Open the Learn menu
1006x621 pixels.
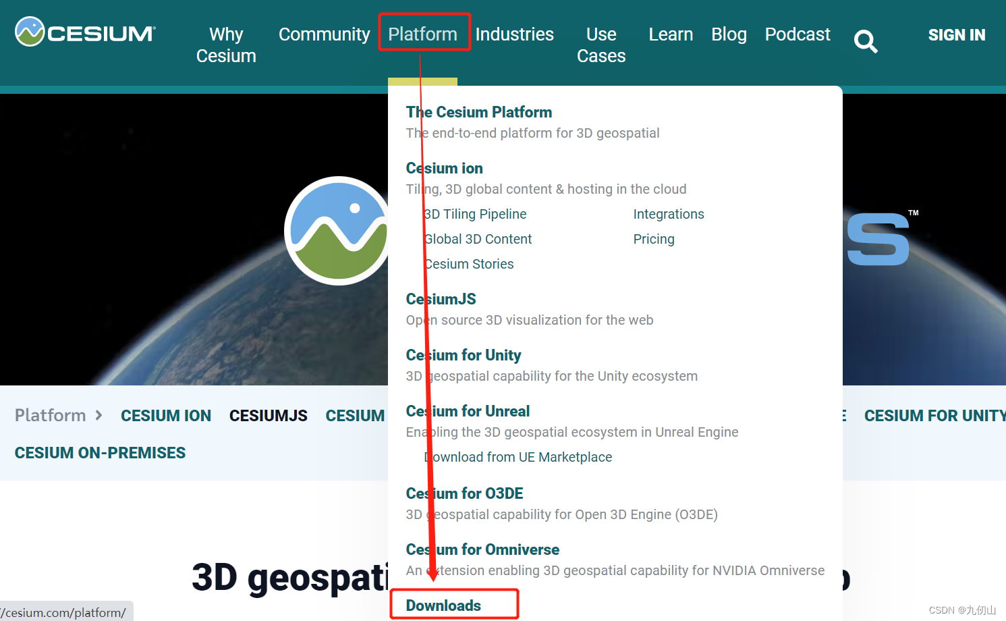click(671, 34)
